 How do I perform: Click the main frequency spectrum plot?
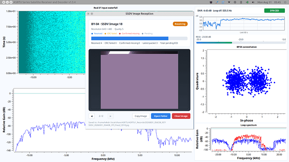click(x=49, y=120)
